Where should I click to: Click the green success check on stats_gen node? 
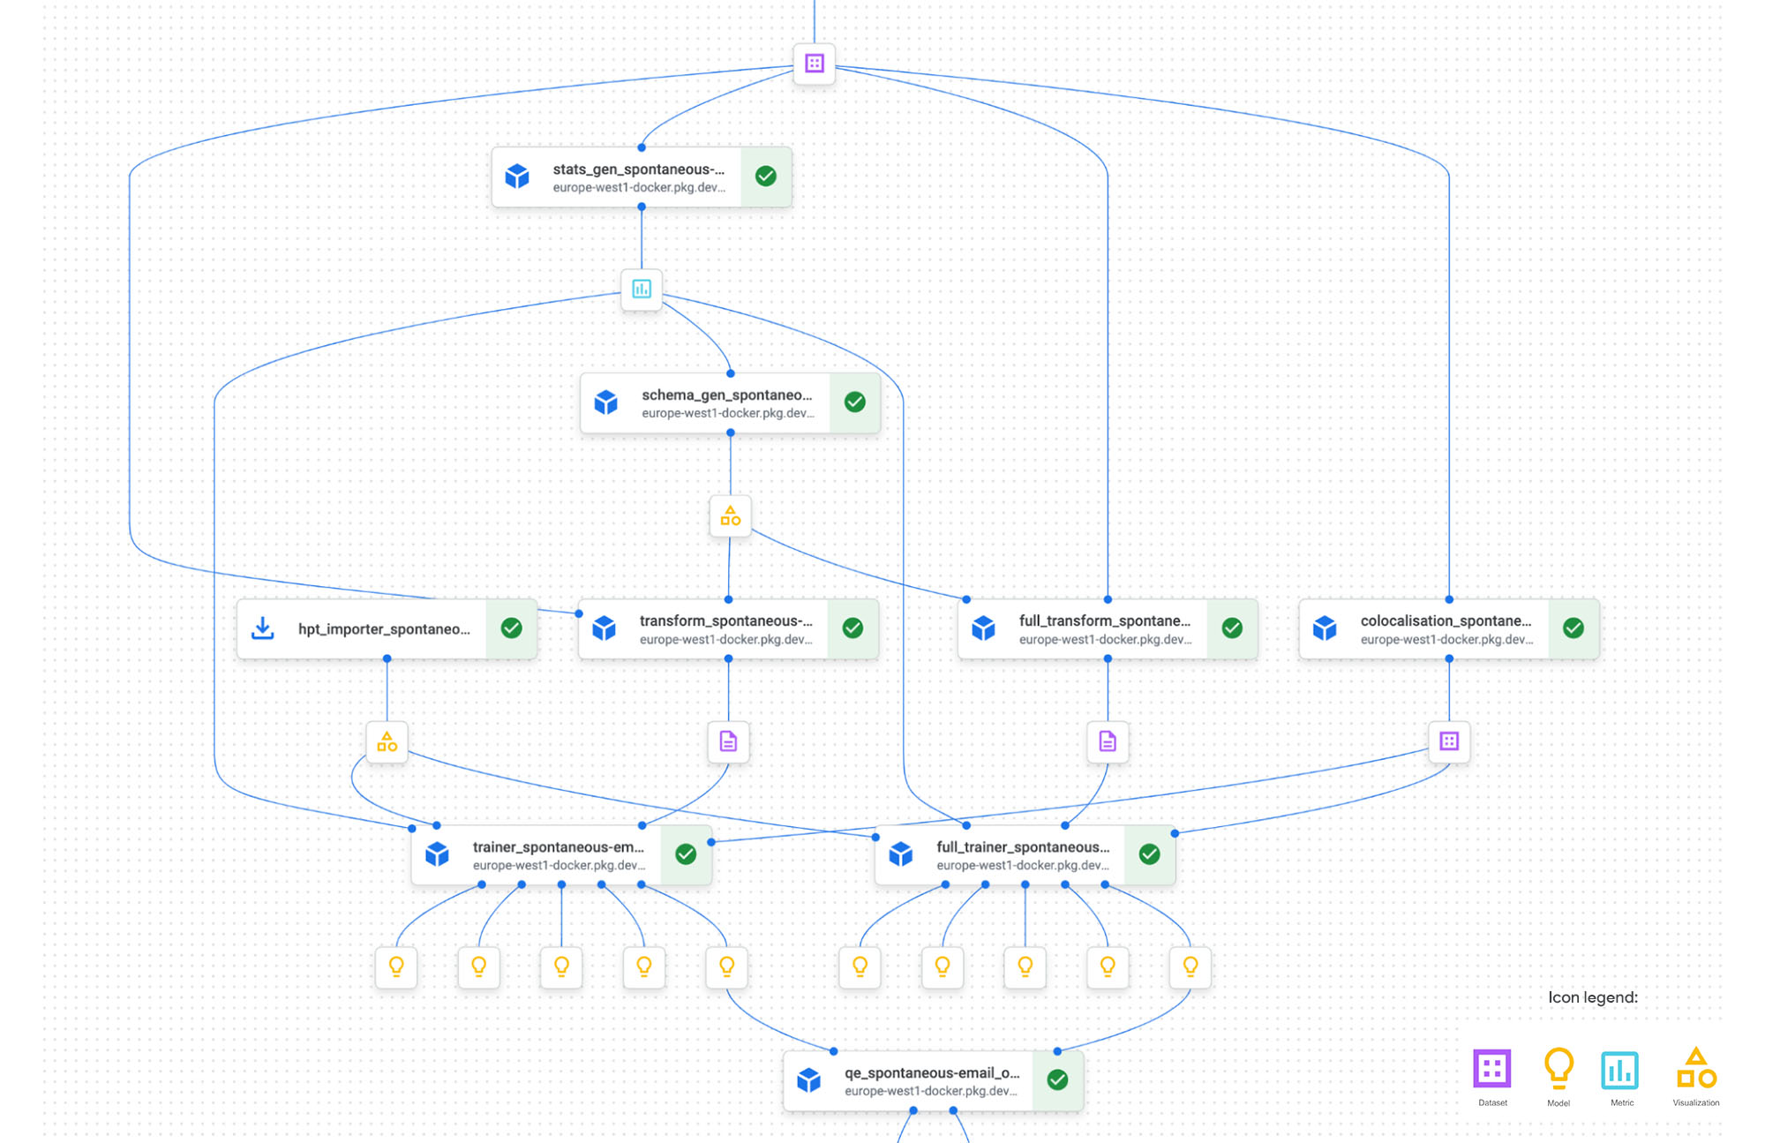(x=765, y=176)
